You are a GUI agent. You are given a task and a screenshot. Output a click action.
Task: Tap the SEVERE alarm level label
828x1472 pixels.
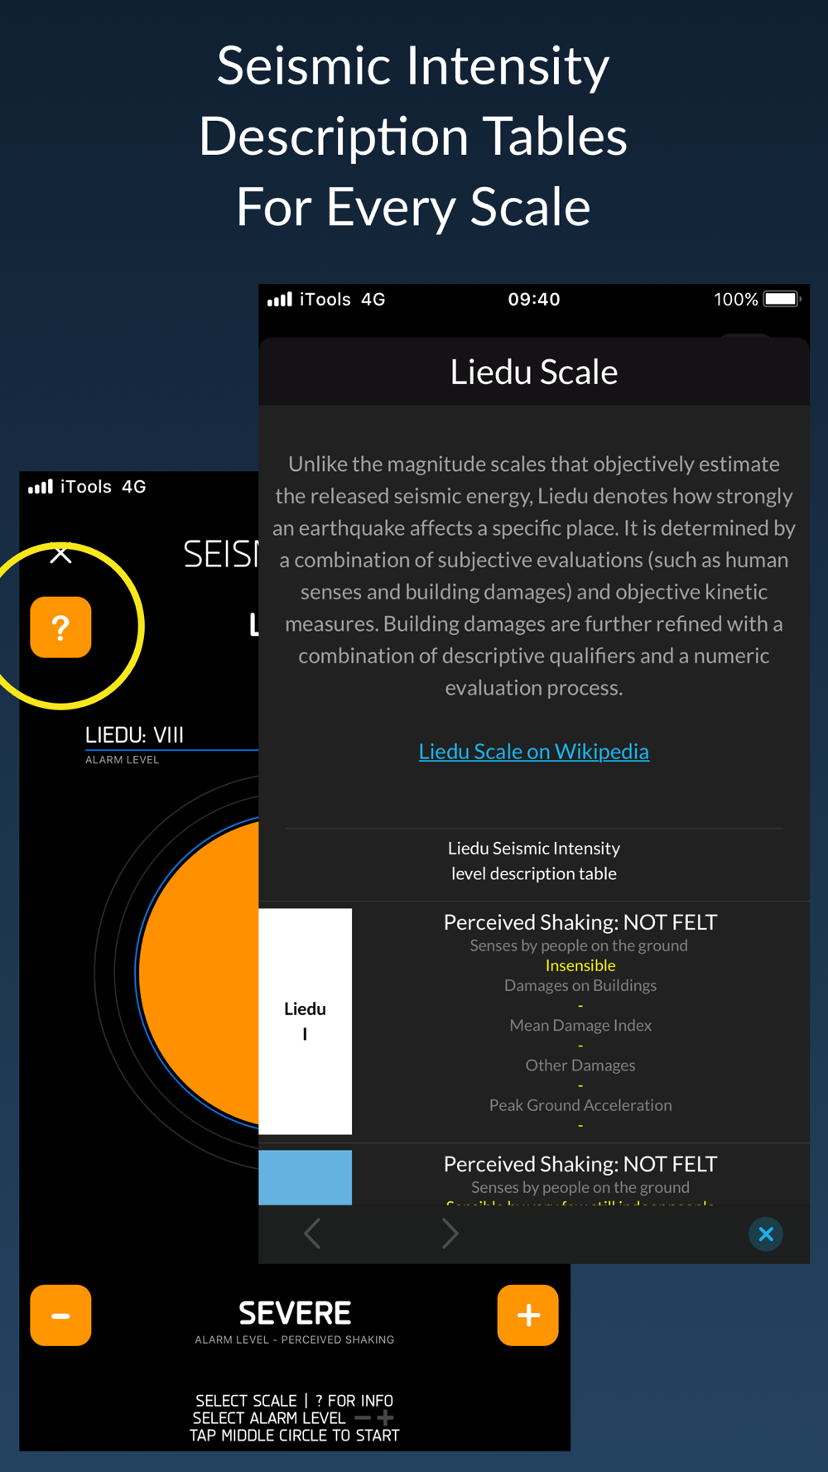coord(295,1313)
